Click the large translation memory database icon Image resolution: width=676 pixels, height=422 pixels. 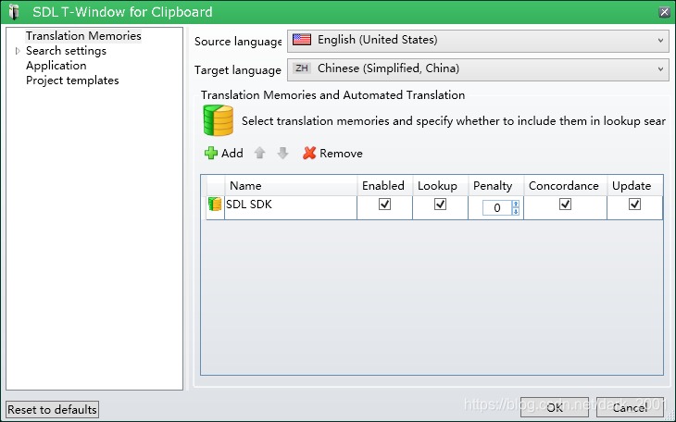(x=219, y=120)
